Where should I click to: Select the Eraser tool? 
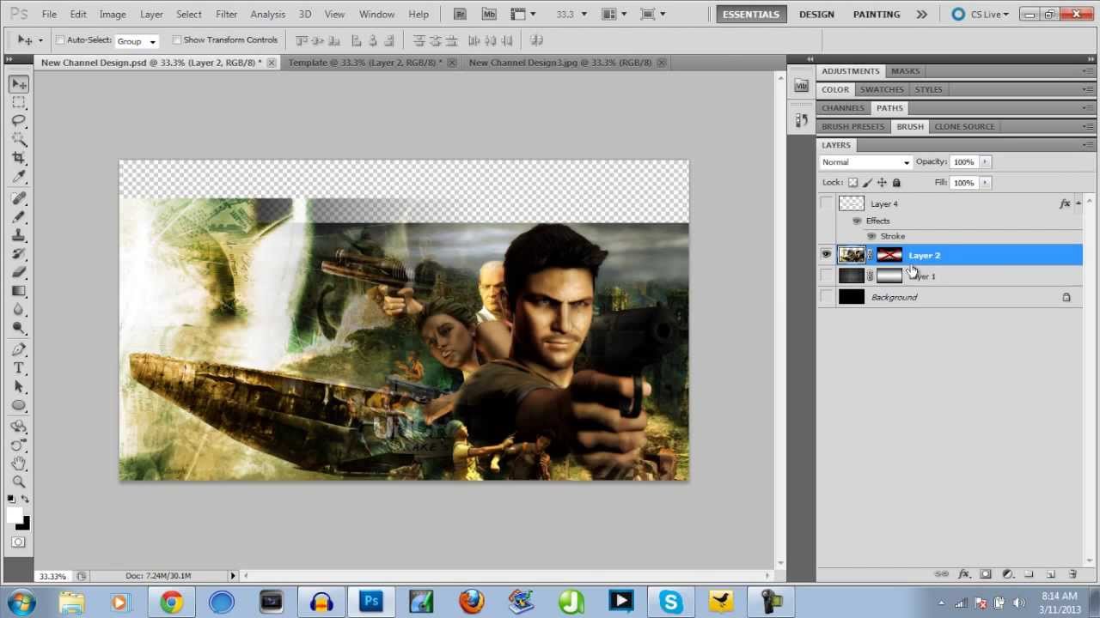[19, 272]
